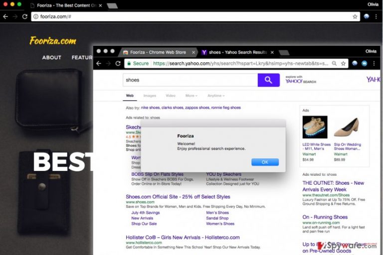This screenshot has width=383, height=255.
Task: Click www.shoes.com green URL text
Action: pyautogui.click(x=140, y=202)
